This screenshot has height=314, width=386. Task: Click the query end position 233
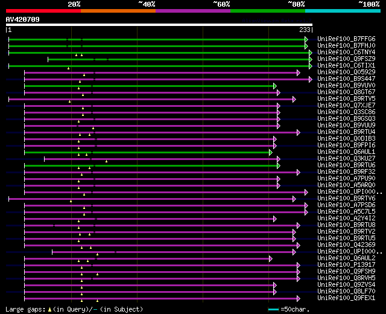coord(305,30)
